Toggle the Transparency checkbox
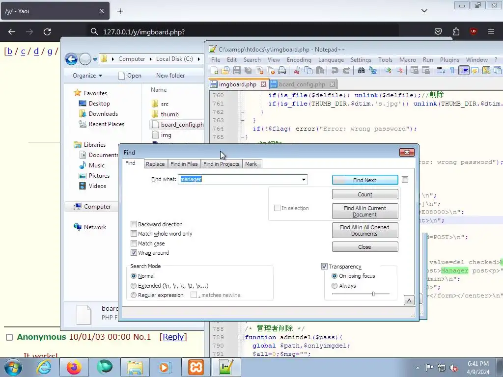 tap(324, 267)
